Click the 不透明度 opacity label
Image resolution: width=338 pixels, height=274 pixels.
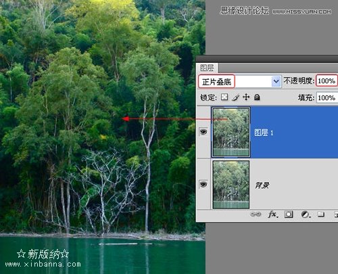point(299,81)
